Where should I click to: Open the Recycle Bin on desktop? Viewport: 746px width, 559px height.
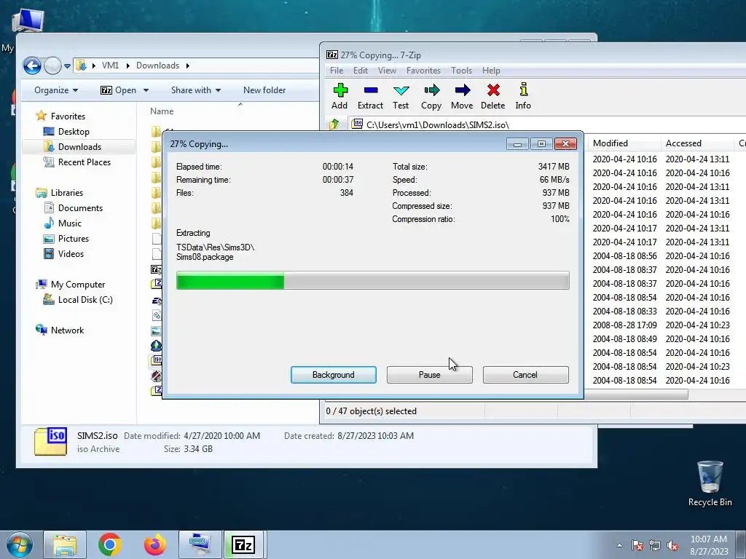click(710, 483)
